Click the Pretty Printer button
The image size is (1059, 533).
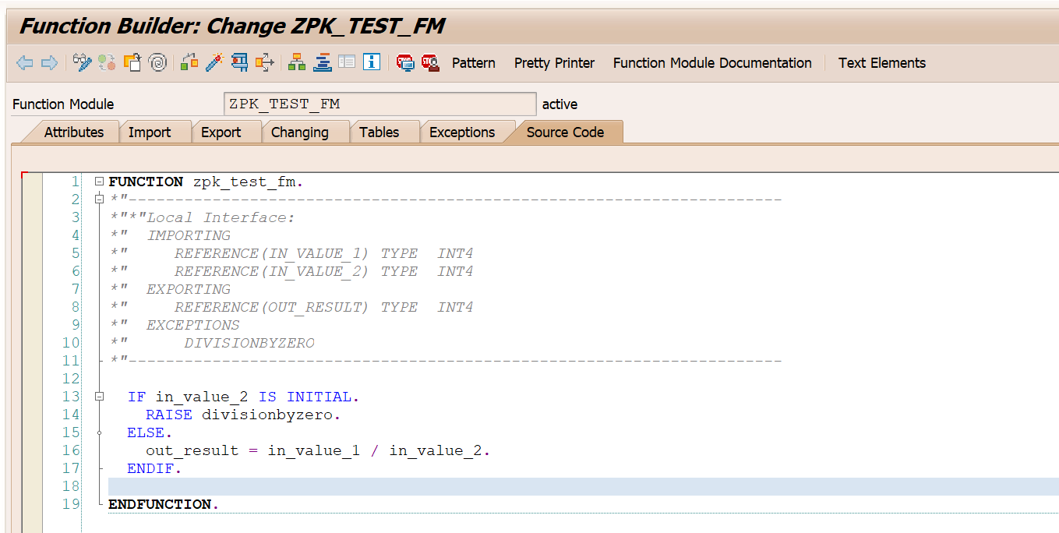(x=554, y=63)
